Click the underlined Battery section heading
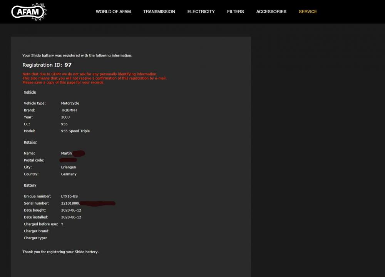The height and width of the screenshot is (277, 385). (30, 185)
